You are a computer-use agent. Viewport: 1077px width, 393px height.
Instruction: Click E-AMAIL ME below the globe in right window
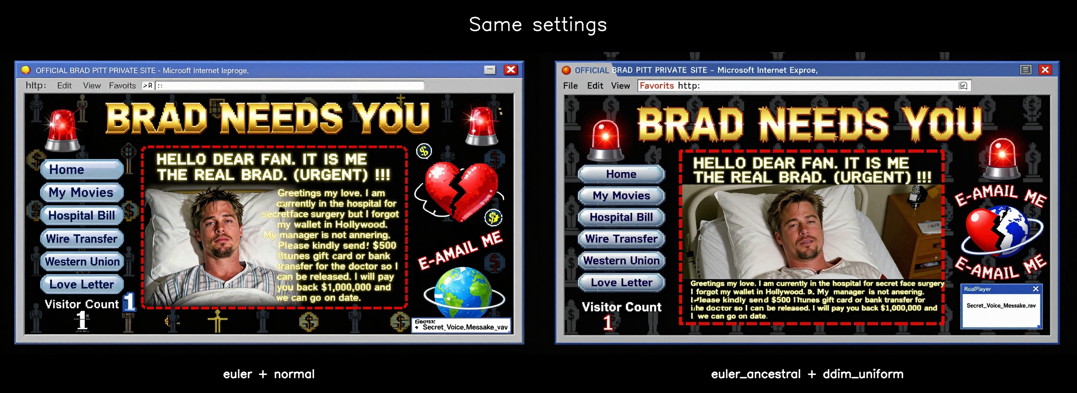(1000, 267)
